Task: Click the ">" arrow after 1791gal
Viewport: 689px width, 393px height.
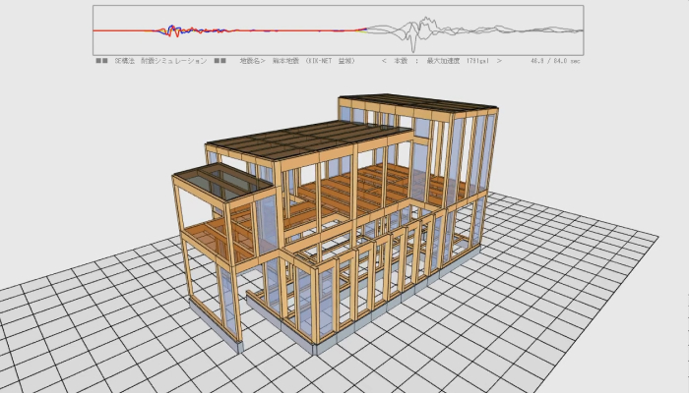Action: pos(499,61)
